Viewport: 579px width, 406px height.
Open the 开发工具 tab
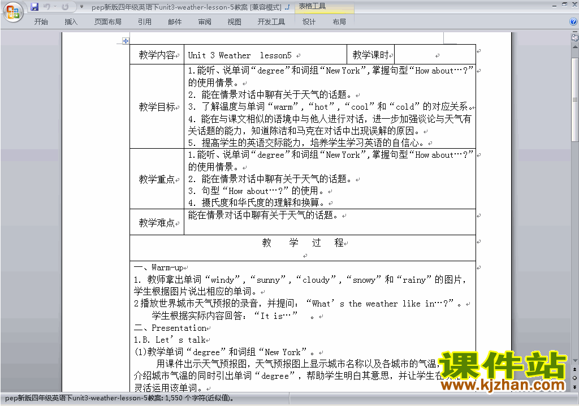click(271, 22)
